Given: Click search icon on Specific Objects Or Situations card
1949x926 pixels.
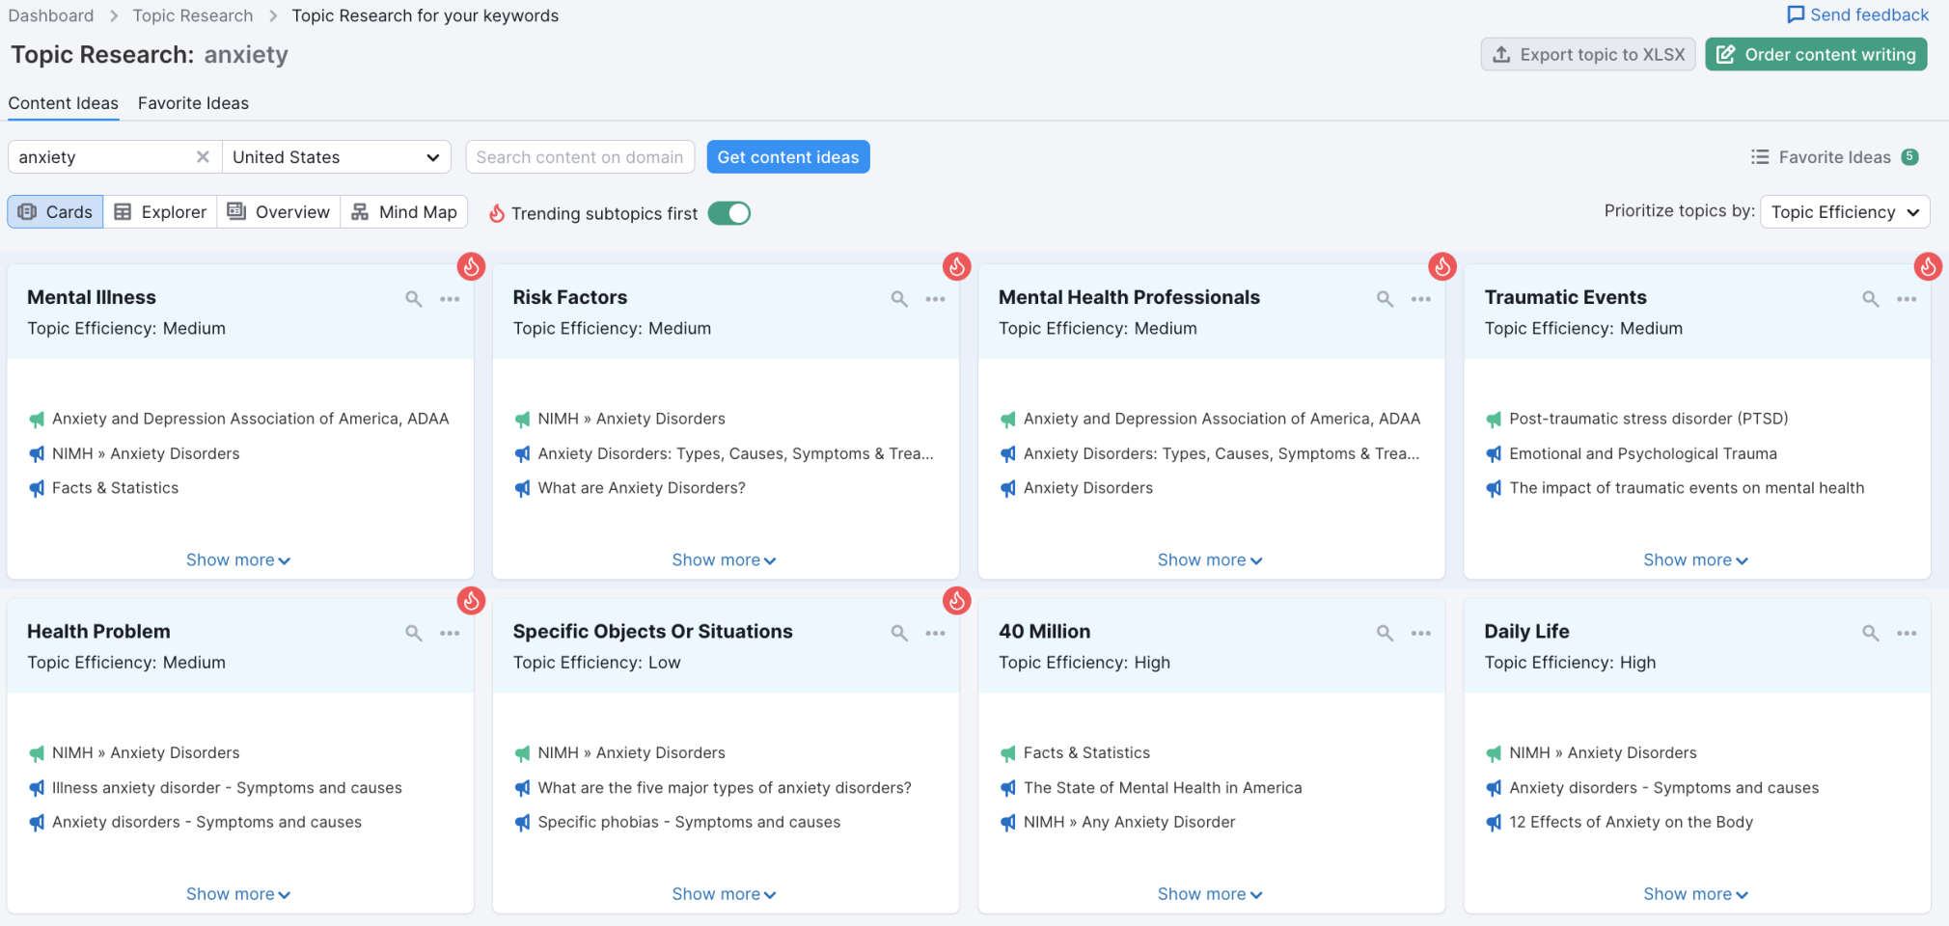Looking at the screenshot, I should (899, 633).
